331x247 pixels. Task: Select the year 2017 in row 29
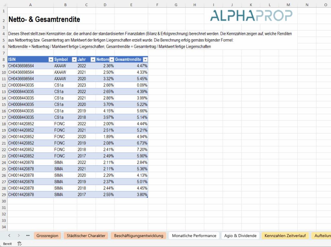click(86, 195)
